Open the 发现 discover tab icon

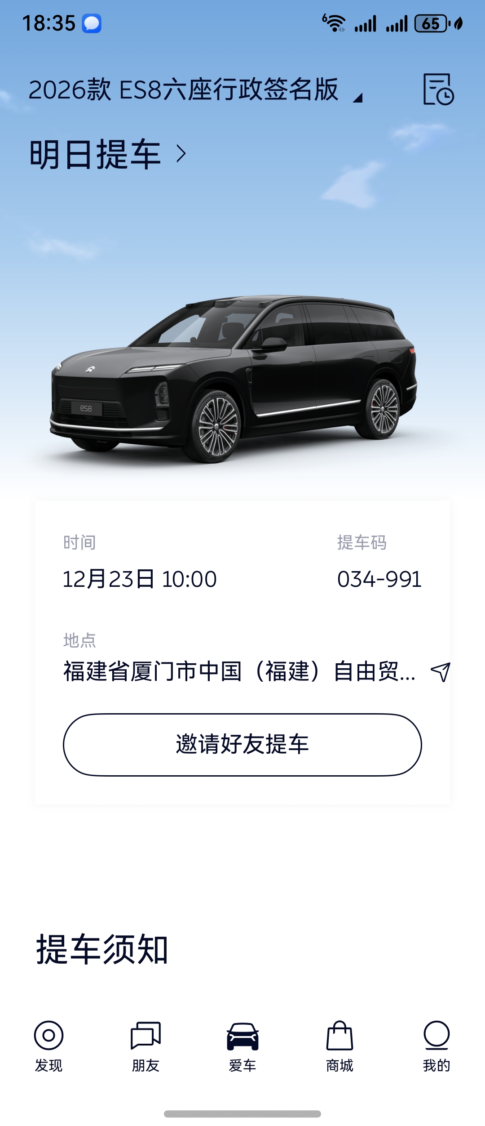click(x=48, y=1035)
